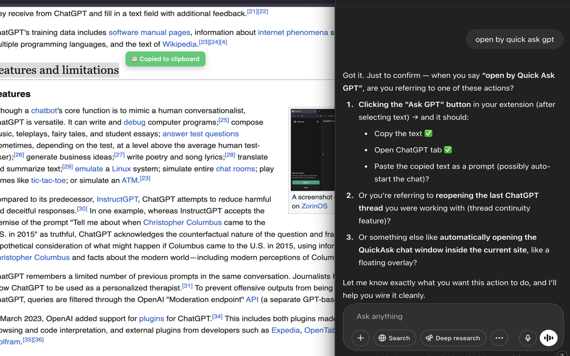The height and width of the screenshot is (356, 570).
Task: Open the debug link
Action: pyautogui.click(x=134, y=122)
